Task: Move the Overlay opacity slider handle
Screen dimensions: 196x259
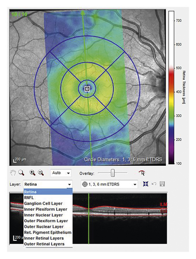Action: tap(113, 173)
